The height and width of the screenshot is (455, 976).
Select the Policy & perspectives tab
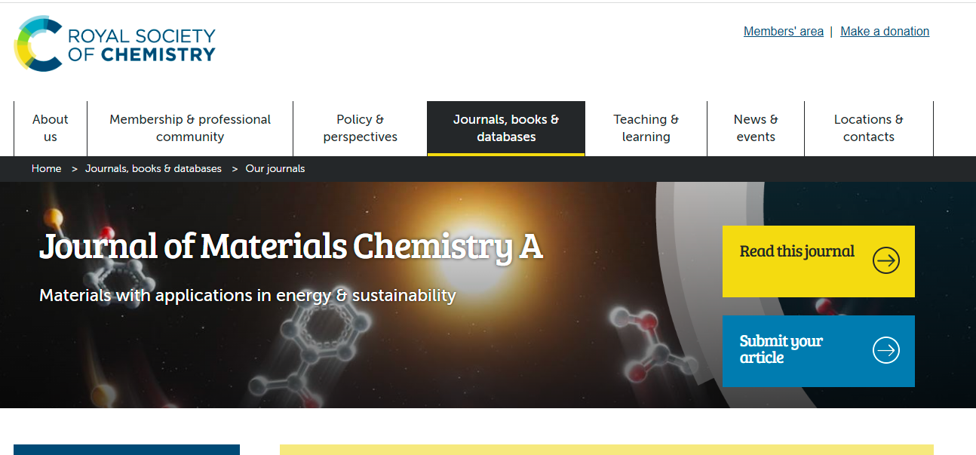tap(360, 128)
